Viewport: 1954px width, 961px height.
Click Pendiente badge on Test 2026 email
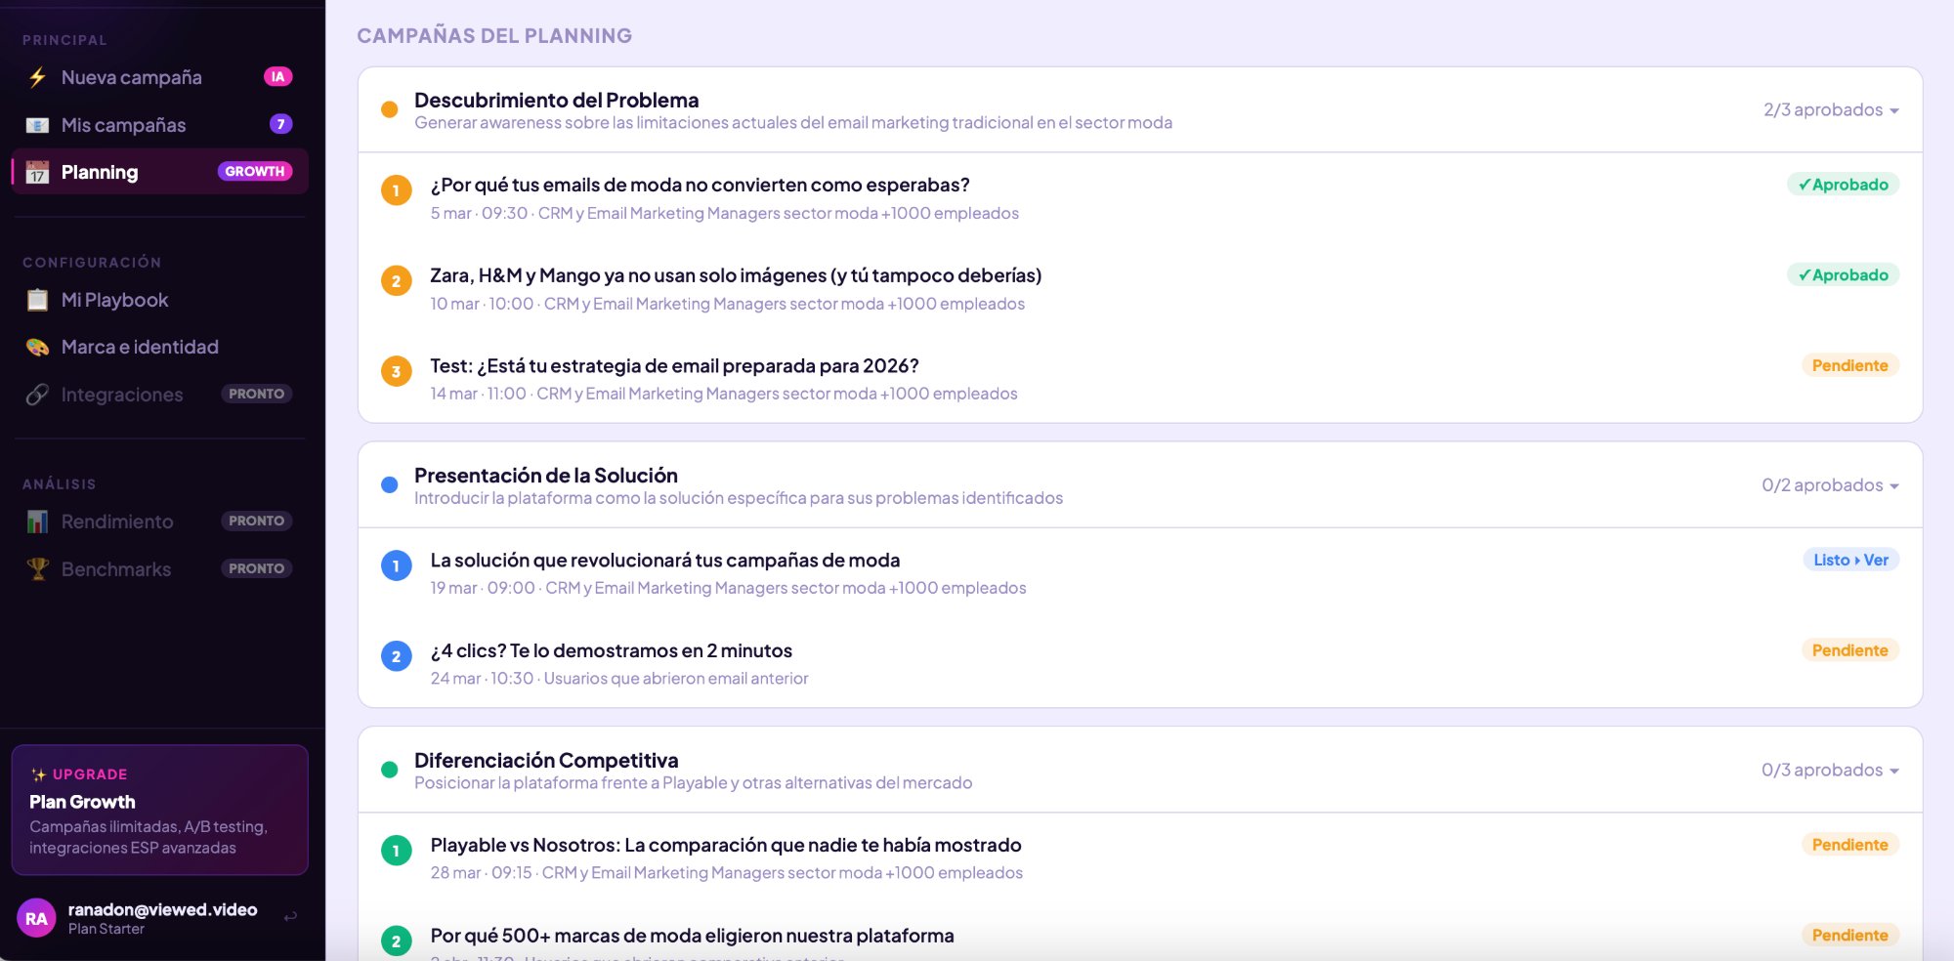tap(1849, 365)
